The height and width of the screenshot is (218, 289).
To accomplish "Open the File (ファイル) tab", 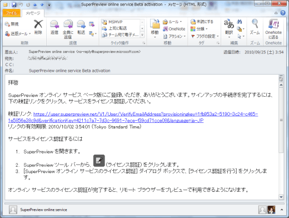I will tap(12, 13).
